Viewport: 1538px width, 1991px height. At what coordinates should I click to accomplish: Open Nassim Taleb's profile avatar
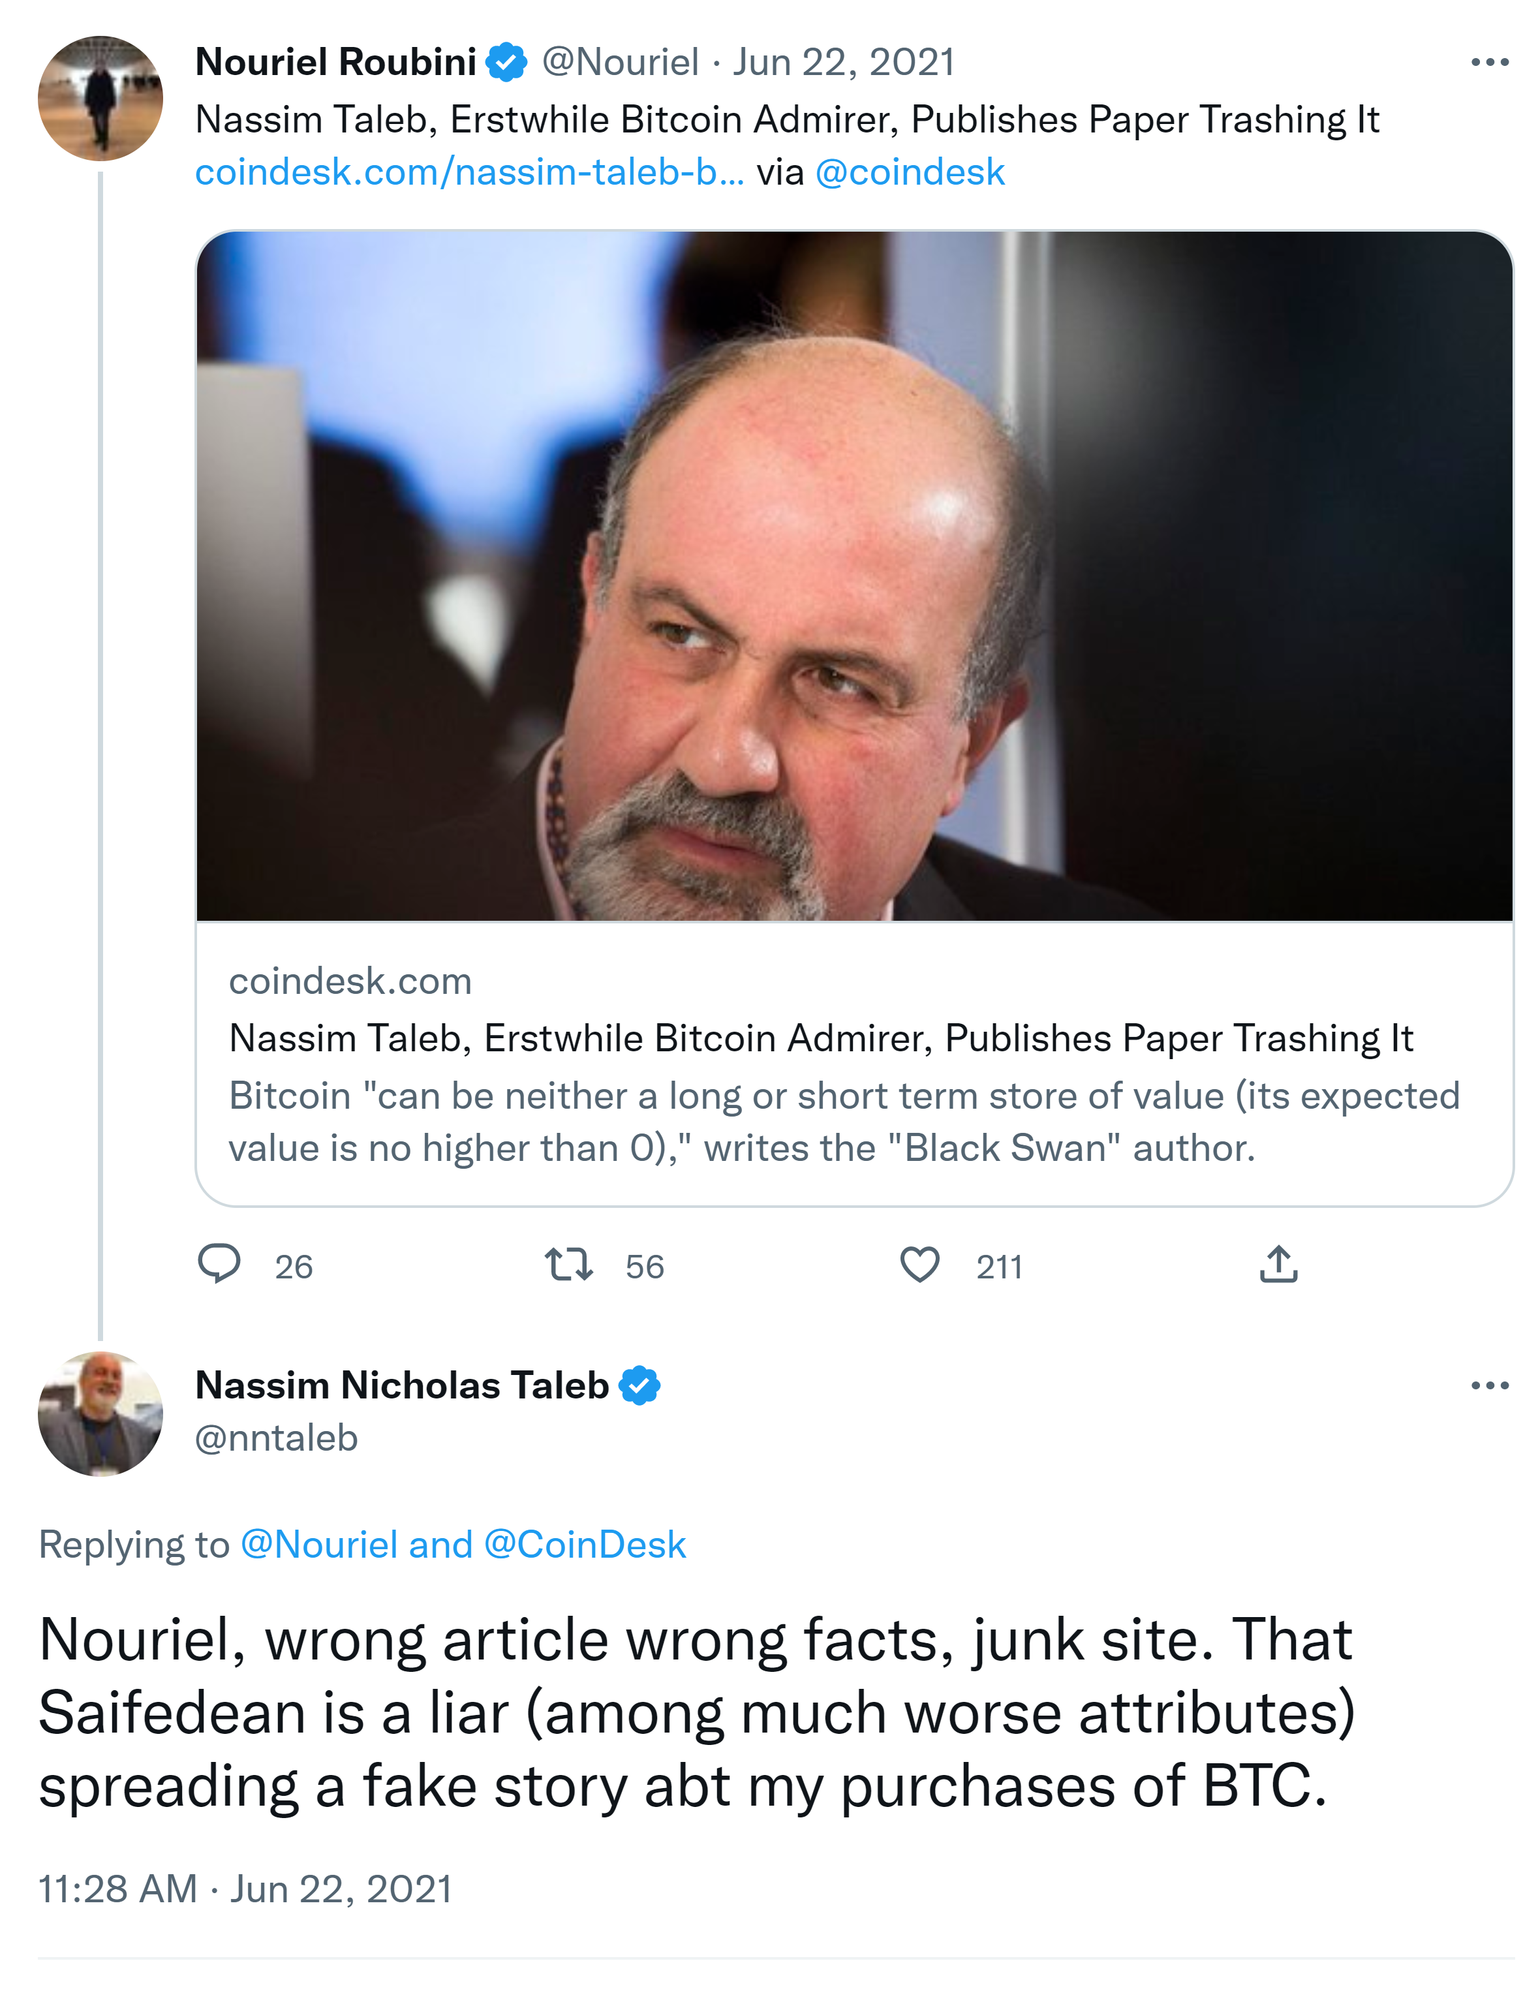[100, 1413]
